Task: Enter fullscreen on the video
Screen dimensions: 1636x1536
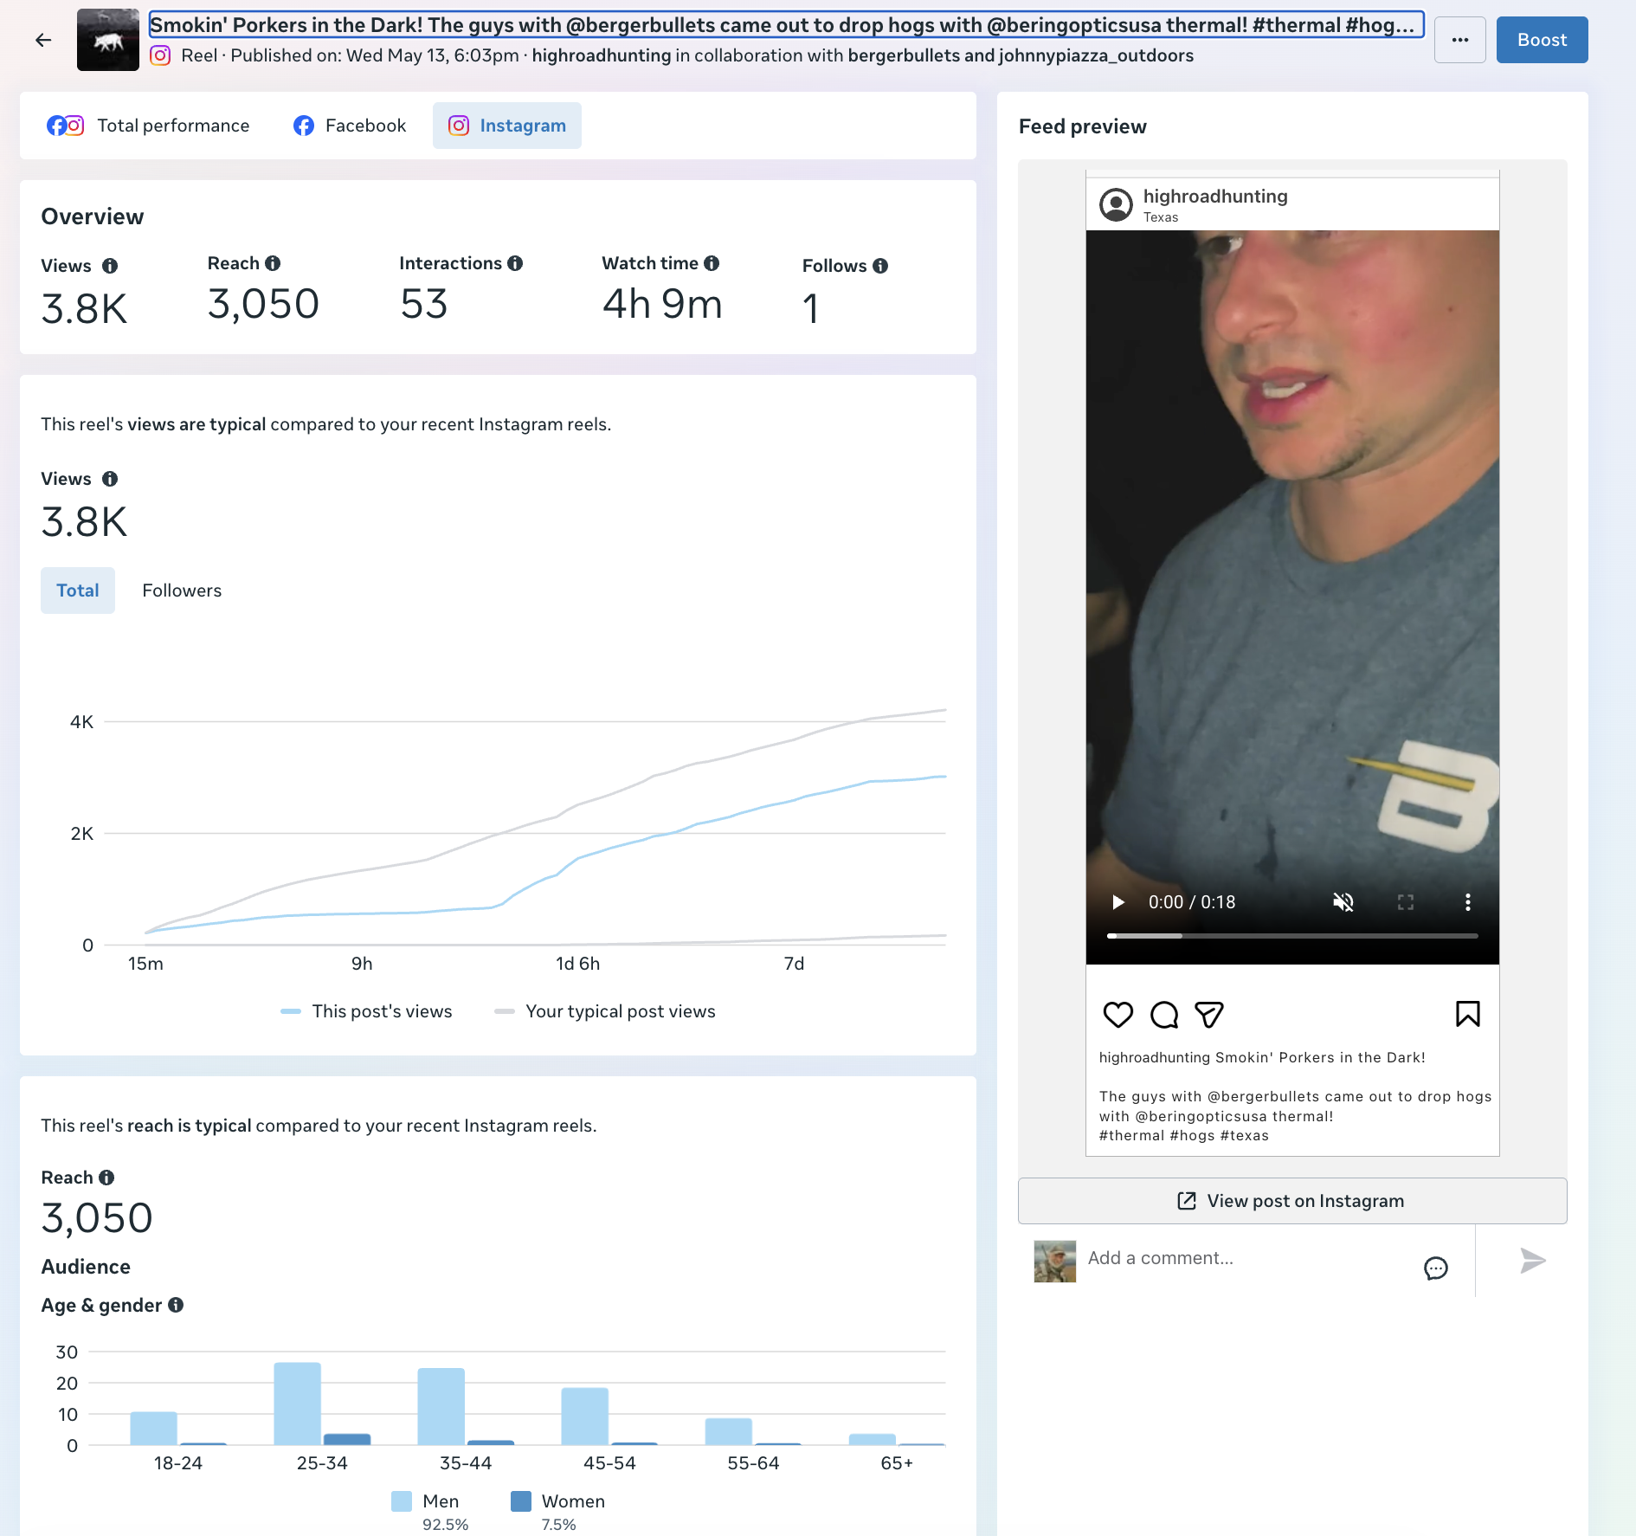Action: pos(1405,902)
